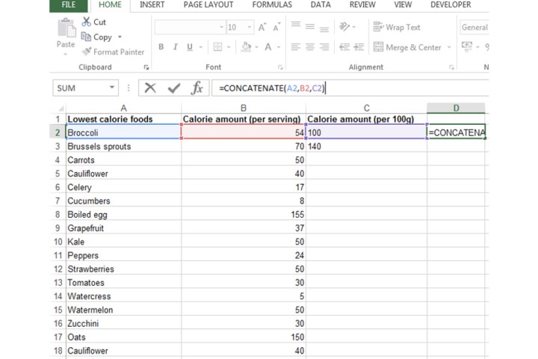Image resolution: width=538 pixels, height=359 pixels.
Task: Toggle Underline formatting
Action: 190,47
